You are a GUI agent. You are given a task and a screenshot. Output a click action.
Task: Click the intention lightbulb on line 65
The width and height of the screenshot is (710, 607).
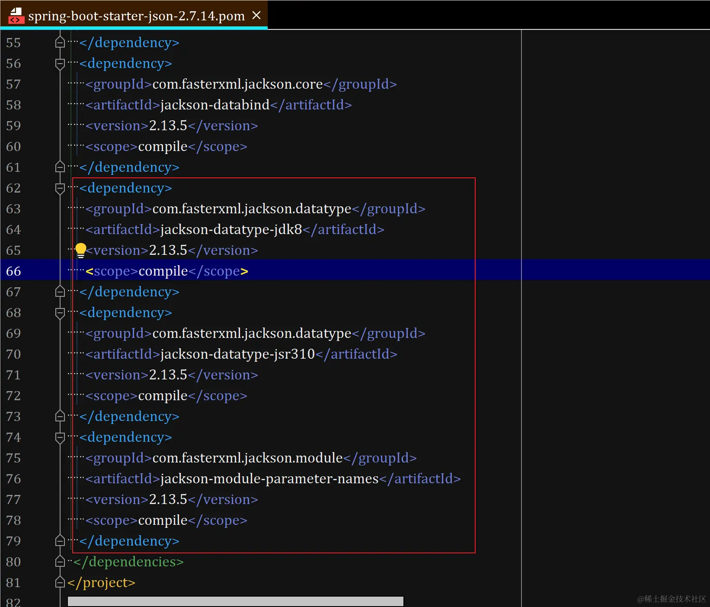81,250
